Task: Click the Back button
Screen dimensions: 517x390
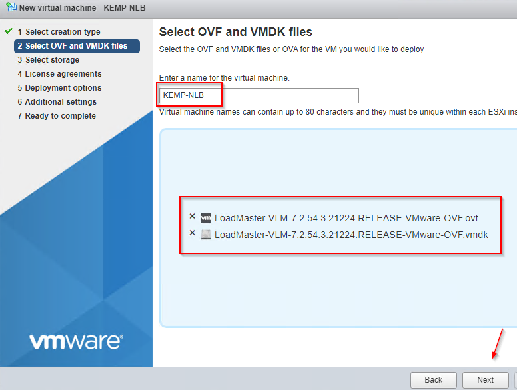Action: (x=433, y=380)
